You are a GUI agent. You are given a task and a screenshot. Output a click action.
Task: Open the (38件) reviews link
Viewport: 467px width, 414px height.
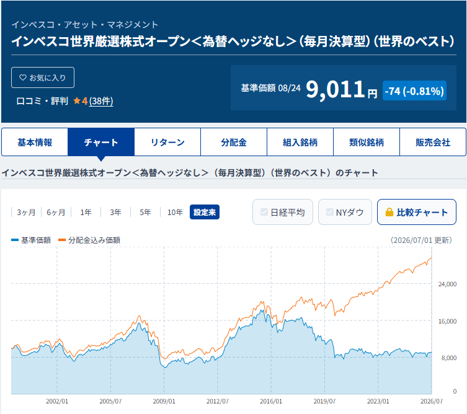[x=101, y=101]
